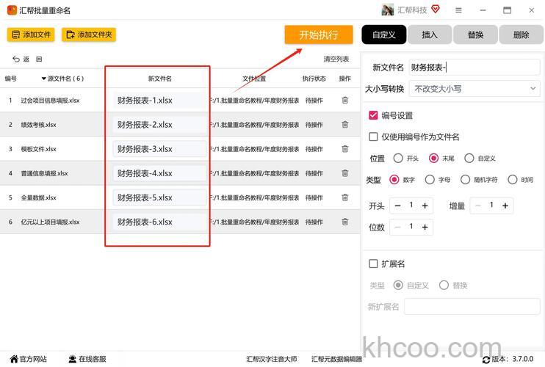Select 开头 position radio button

[x=398, y=159]
